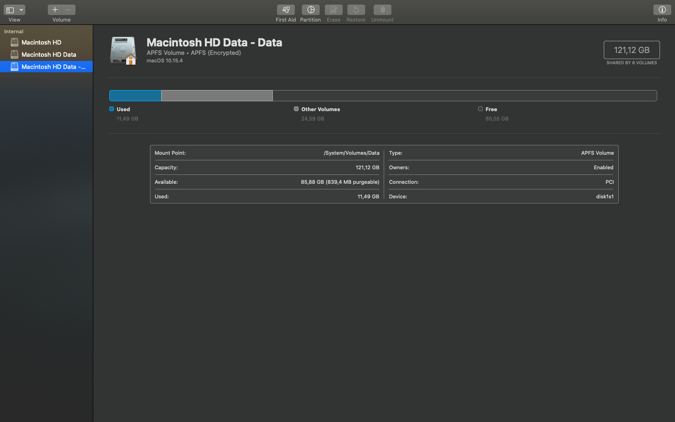Open the View sidebar options dropdown
Image resolution: width=675 pixels, height=422 pixels.
click(x=15, y=10)
